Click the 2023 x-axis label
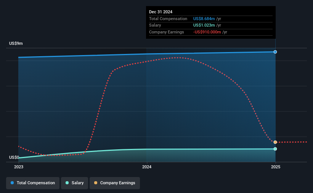The image size is (313, 193). coord(19,167)
